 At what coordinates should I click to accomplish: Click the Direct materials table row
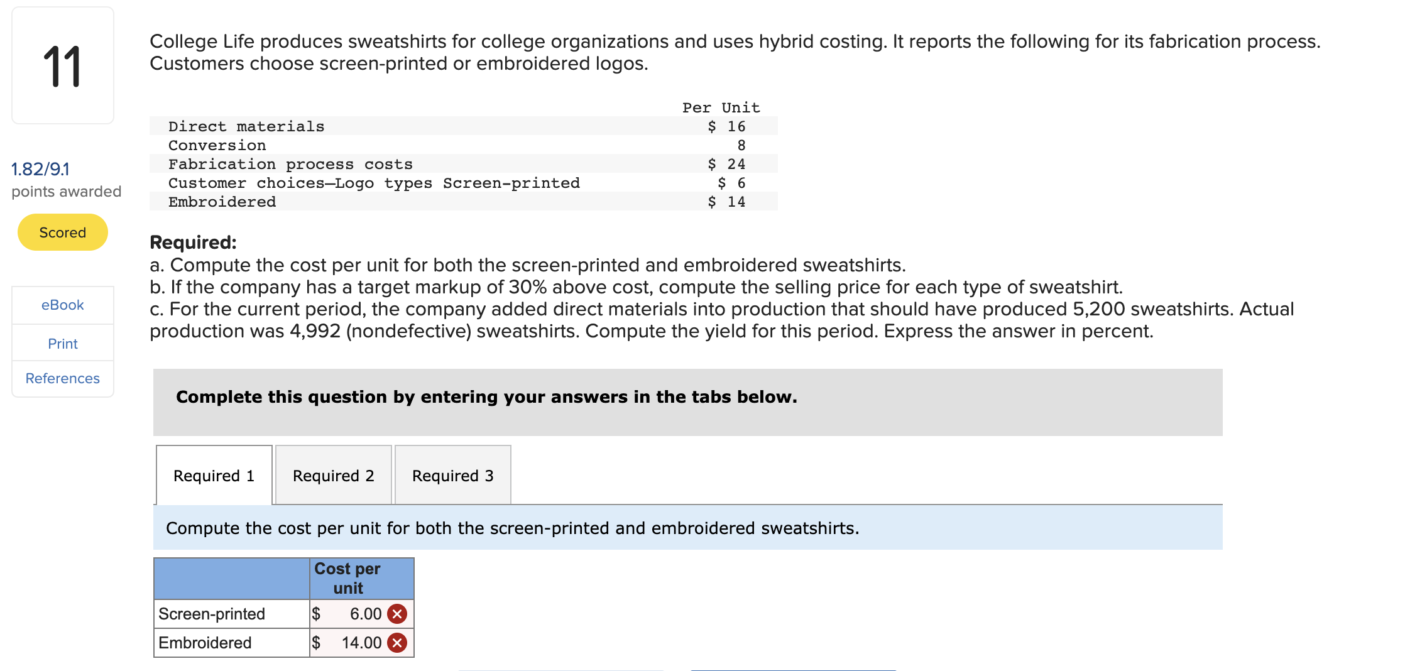click(x=246, y=126)
